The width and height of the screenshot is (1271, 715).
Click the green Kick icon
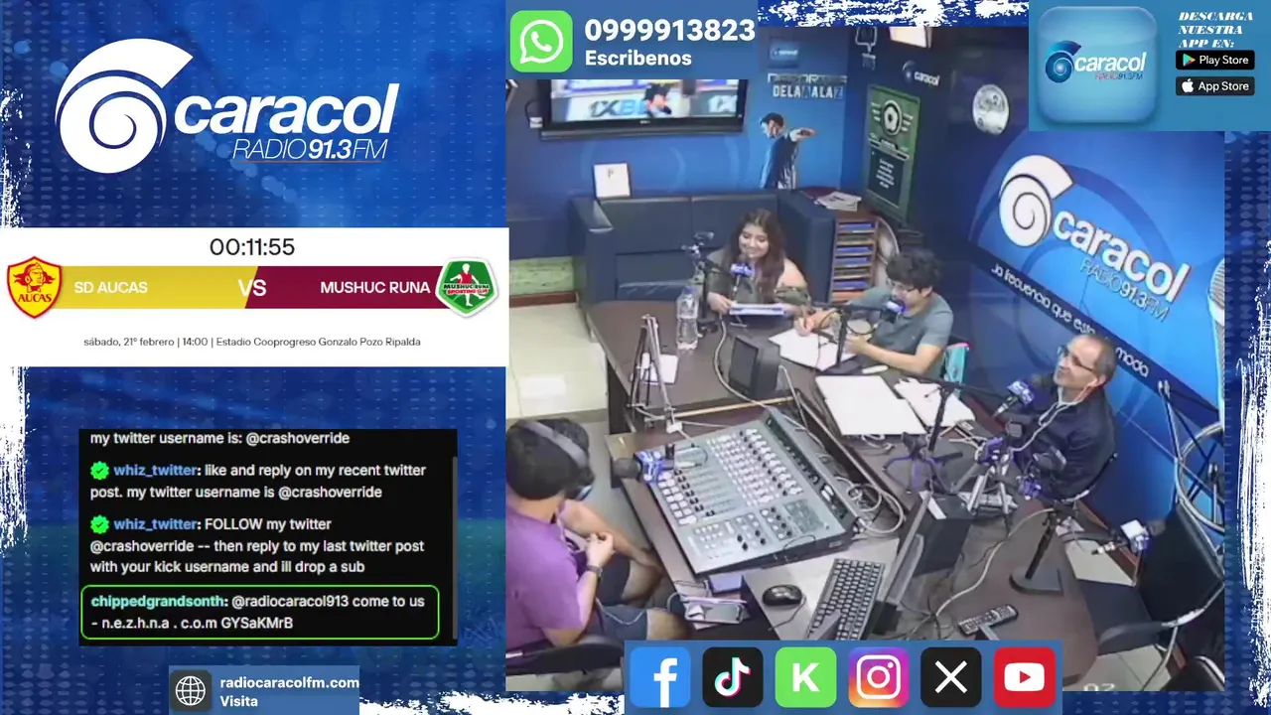tap(805, 677)
